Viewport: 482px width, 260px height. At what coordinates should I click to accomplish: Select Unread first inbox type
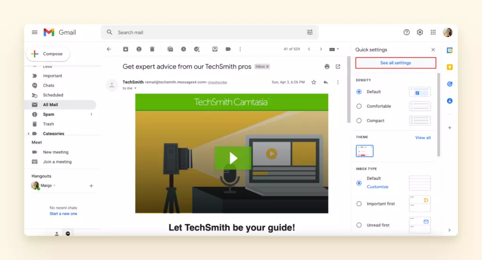(x=359, y=225)
